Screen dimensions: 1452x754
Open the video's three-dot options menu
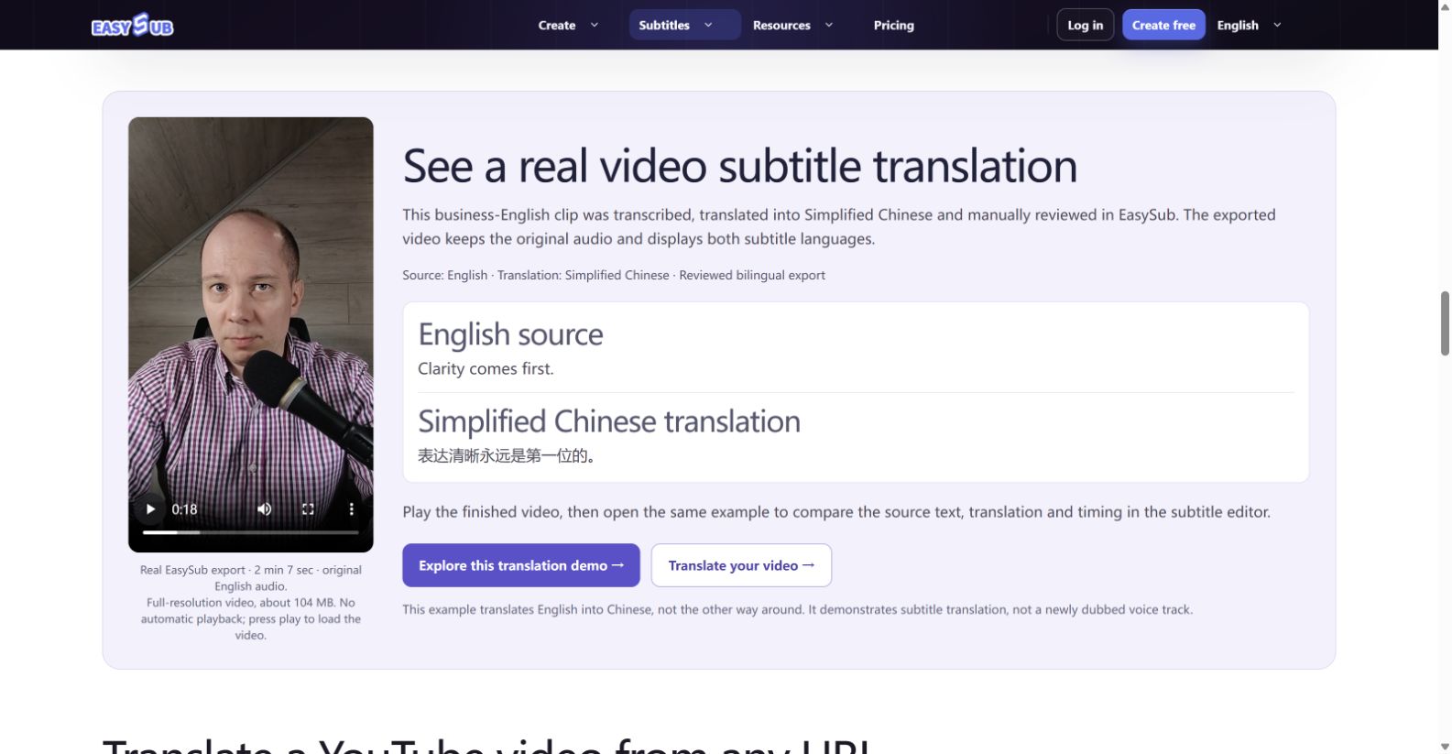click(351, 509)
